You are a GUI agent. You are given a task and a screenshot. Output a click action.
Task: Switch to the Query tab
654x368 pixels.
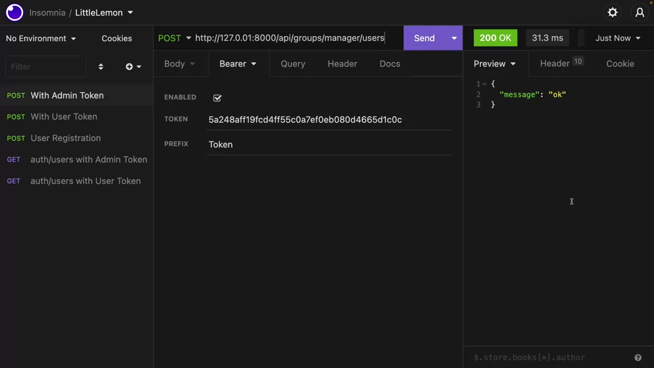[x=293, y=64]
